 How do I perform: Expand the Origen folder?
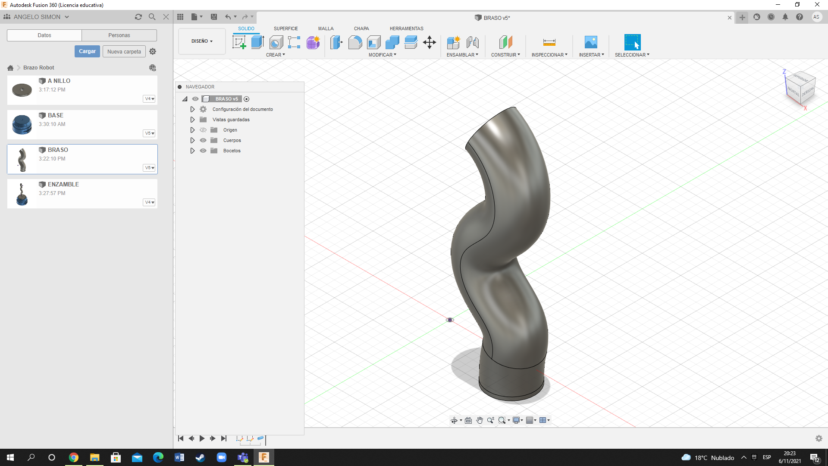click(x=192, y=130)
